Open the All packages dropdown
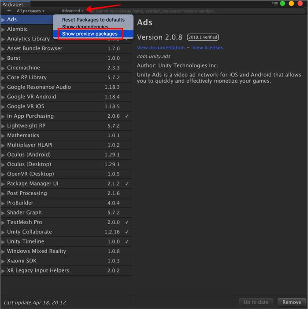 (30, 11)
